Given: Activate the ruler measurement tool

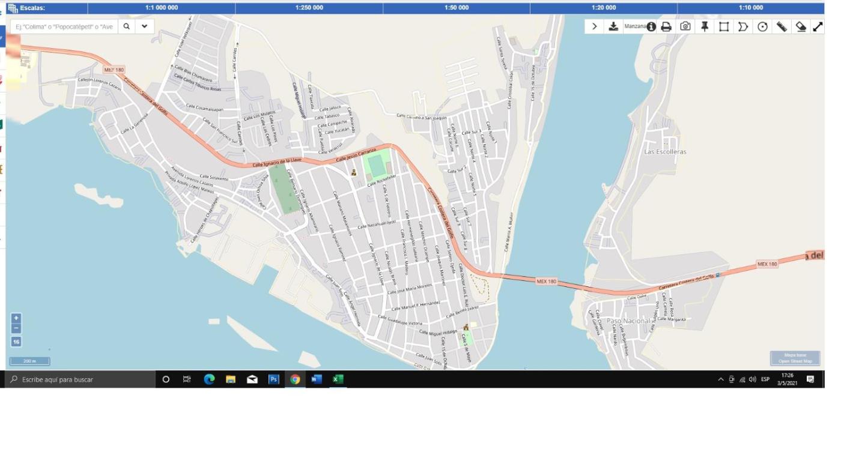Looking at the screenshot, I should pos(782,26).
